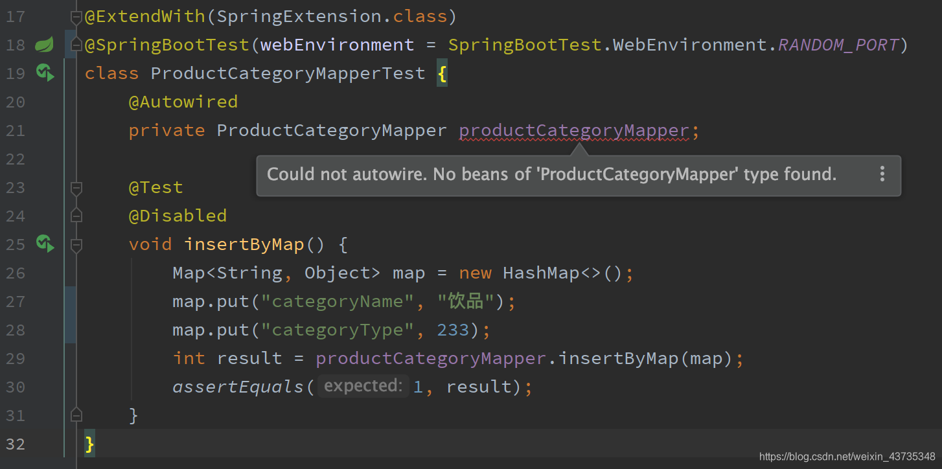
Task: Click the RANDOM_PORT constant
Action: point(838,45)
